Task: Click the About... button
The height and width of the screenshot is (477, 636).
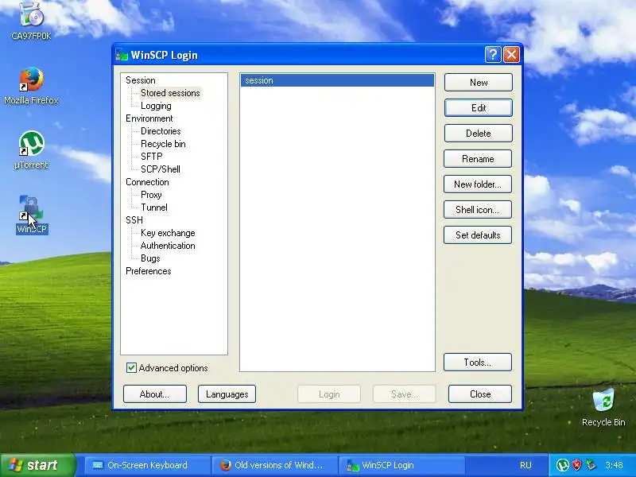Action: pos(155,394)
